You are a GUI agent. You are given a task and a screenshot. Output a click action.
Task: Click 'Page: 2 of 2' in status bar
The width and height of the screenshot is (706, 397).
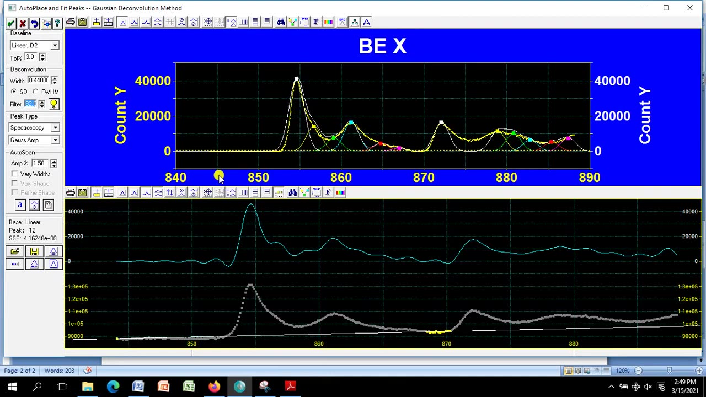[19, 371]
